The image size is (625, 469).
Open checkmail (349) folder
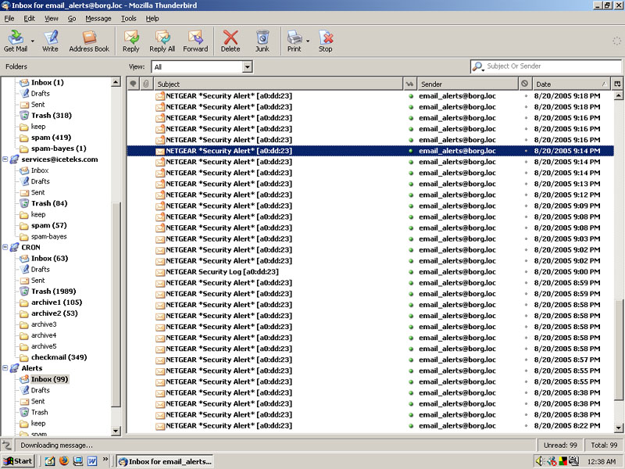coord(59,357)
